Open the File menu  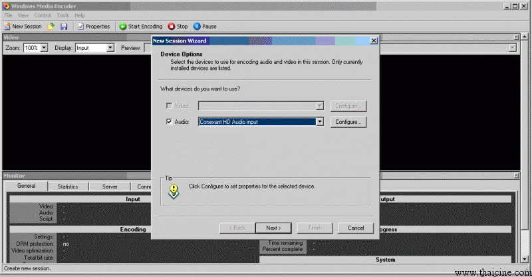8,15
